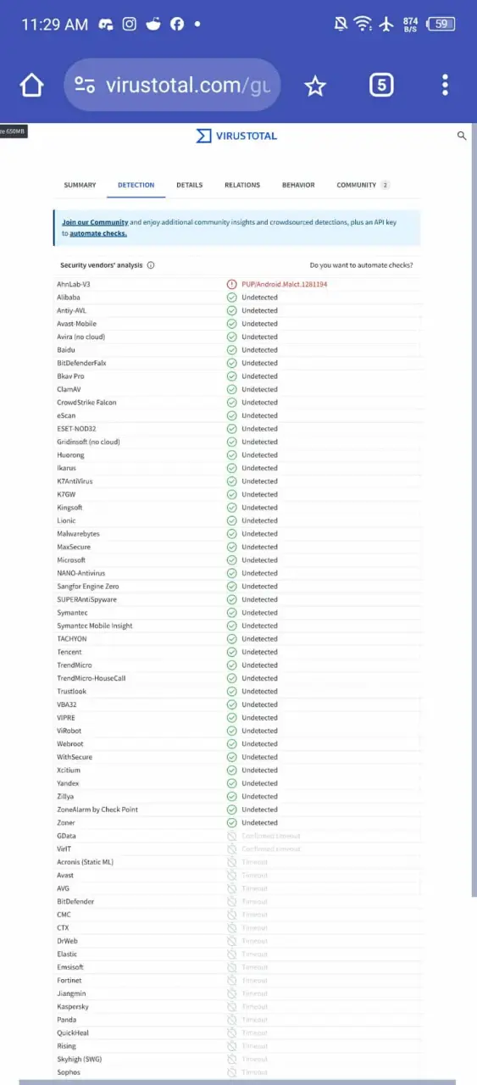The height and width of the screenshot is (1085, 477).
Task: Tap the site settings icon in address bar
Action: coord(85,85)
